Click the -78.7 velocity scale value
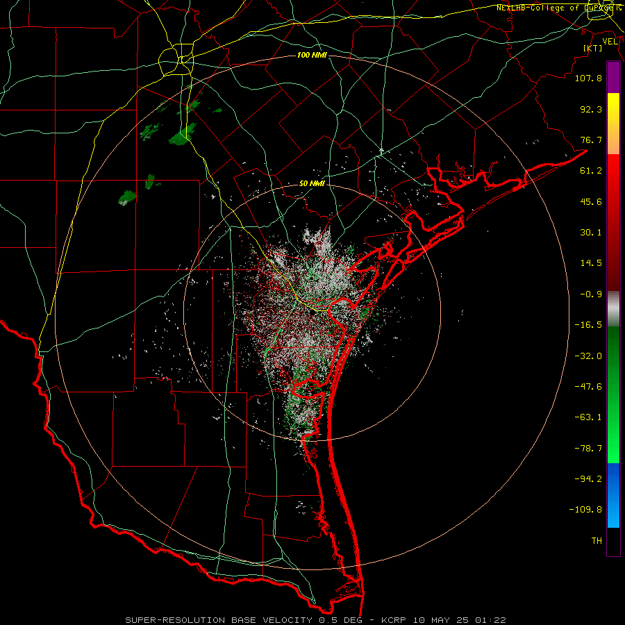The image size is (625, 625). point(588,449)
